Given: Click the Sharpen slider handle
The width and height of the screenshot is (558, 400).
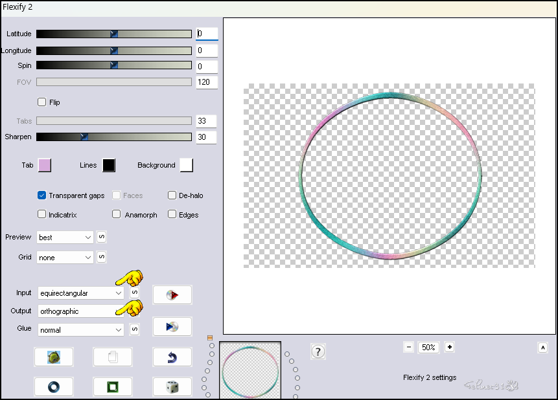Looking at the screenshot, I should click(x=84, y=137).
